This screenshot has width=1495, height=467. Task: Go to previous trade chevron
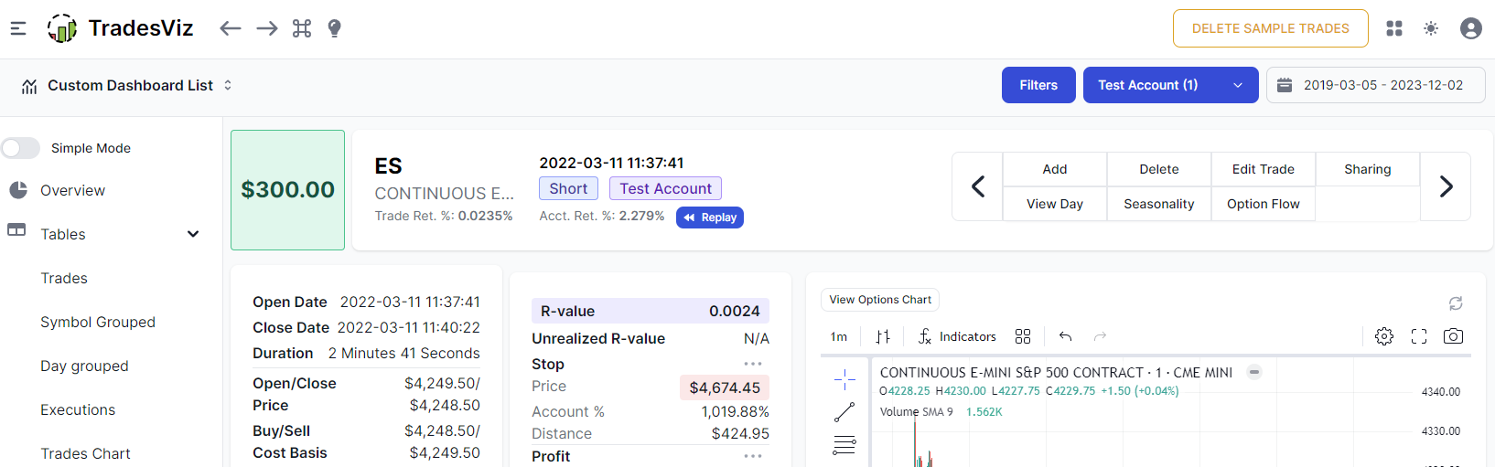pyautogui.click(x=978, y=186)
